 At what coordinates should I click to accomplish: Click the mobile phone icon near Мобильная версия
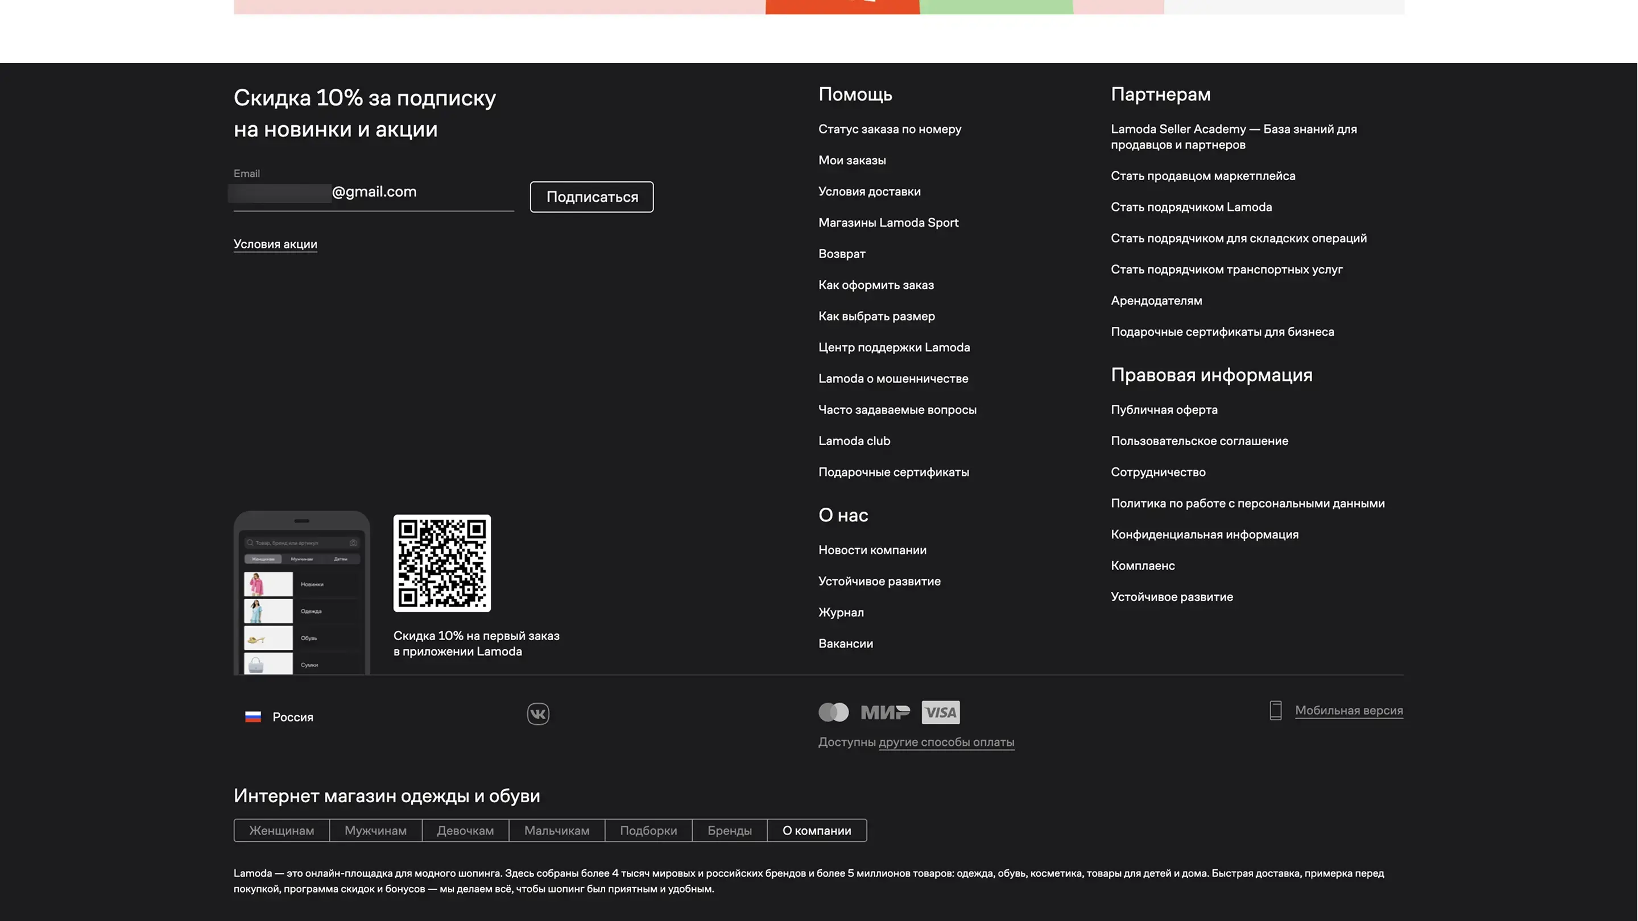(x=1275, y=710)
